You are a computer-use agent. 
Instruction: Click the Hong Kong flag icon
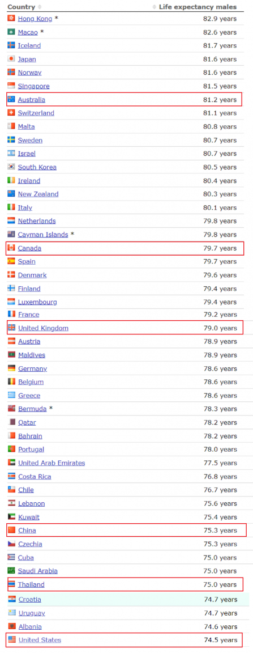pyautogui.click(x=11, y=19)
